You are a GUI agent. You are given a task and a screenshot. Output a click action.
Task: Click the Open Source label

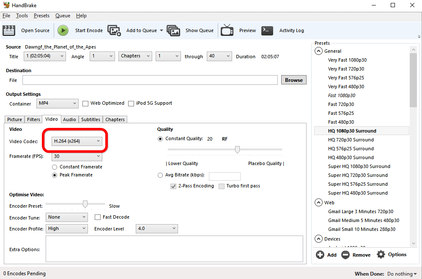(x=35, y=30)
